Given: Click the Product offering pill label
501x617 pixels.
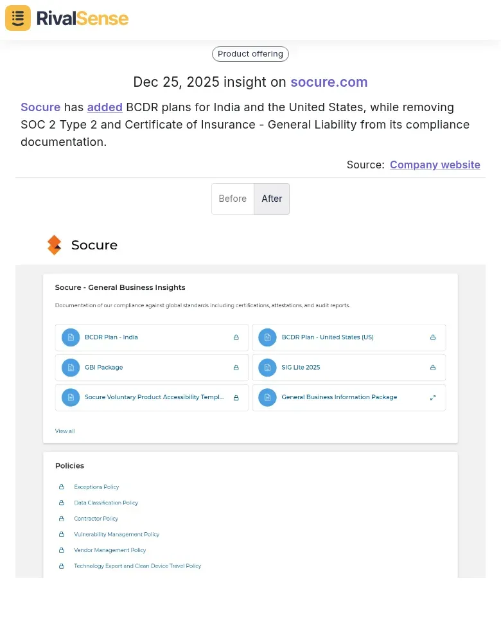Looking at the screenshot, I should point(250,54).
